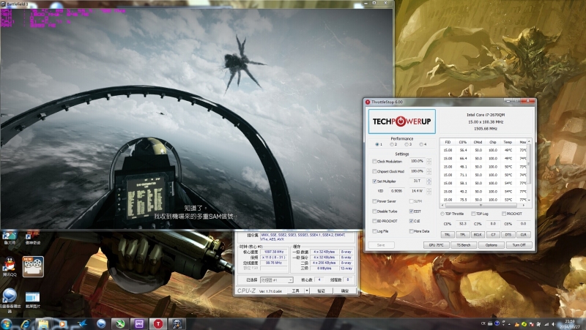Image resolution: width=586 pixels, height=330 pixels.
Task: Click the blue help circle tray icon
Action: coord(497,323)
